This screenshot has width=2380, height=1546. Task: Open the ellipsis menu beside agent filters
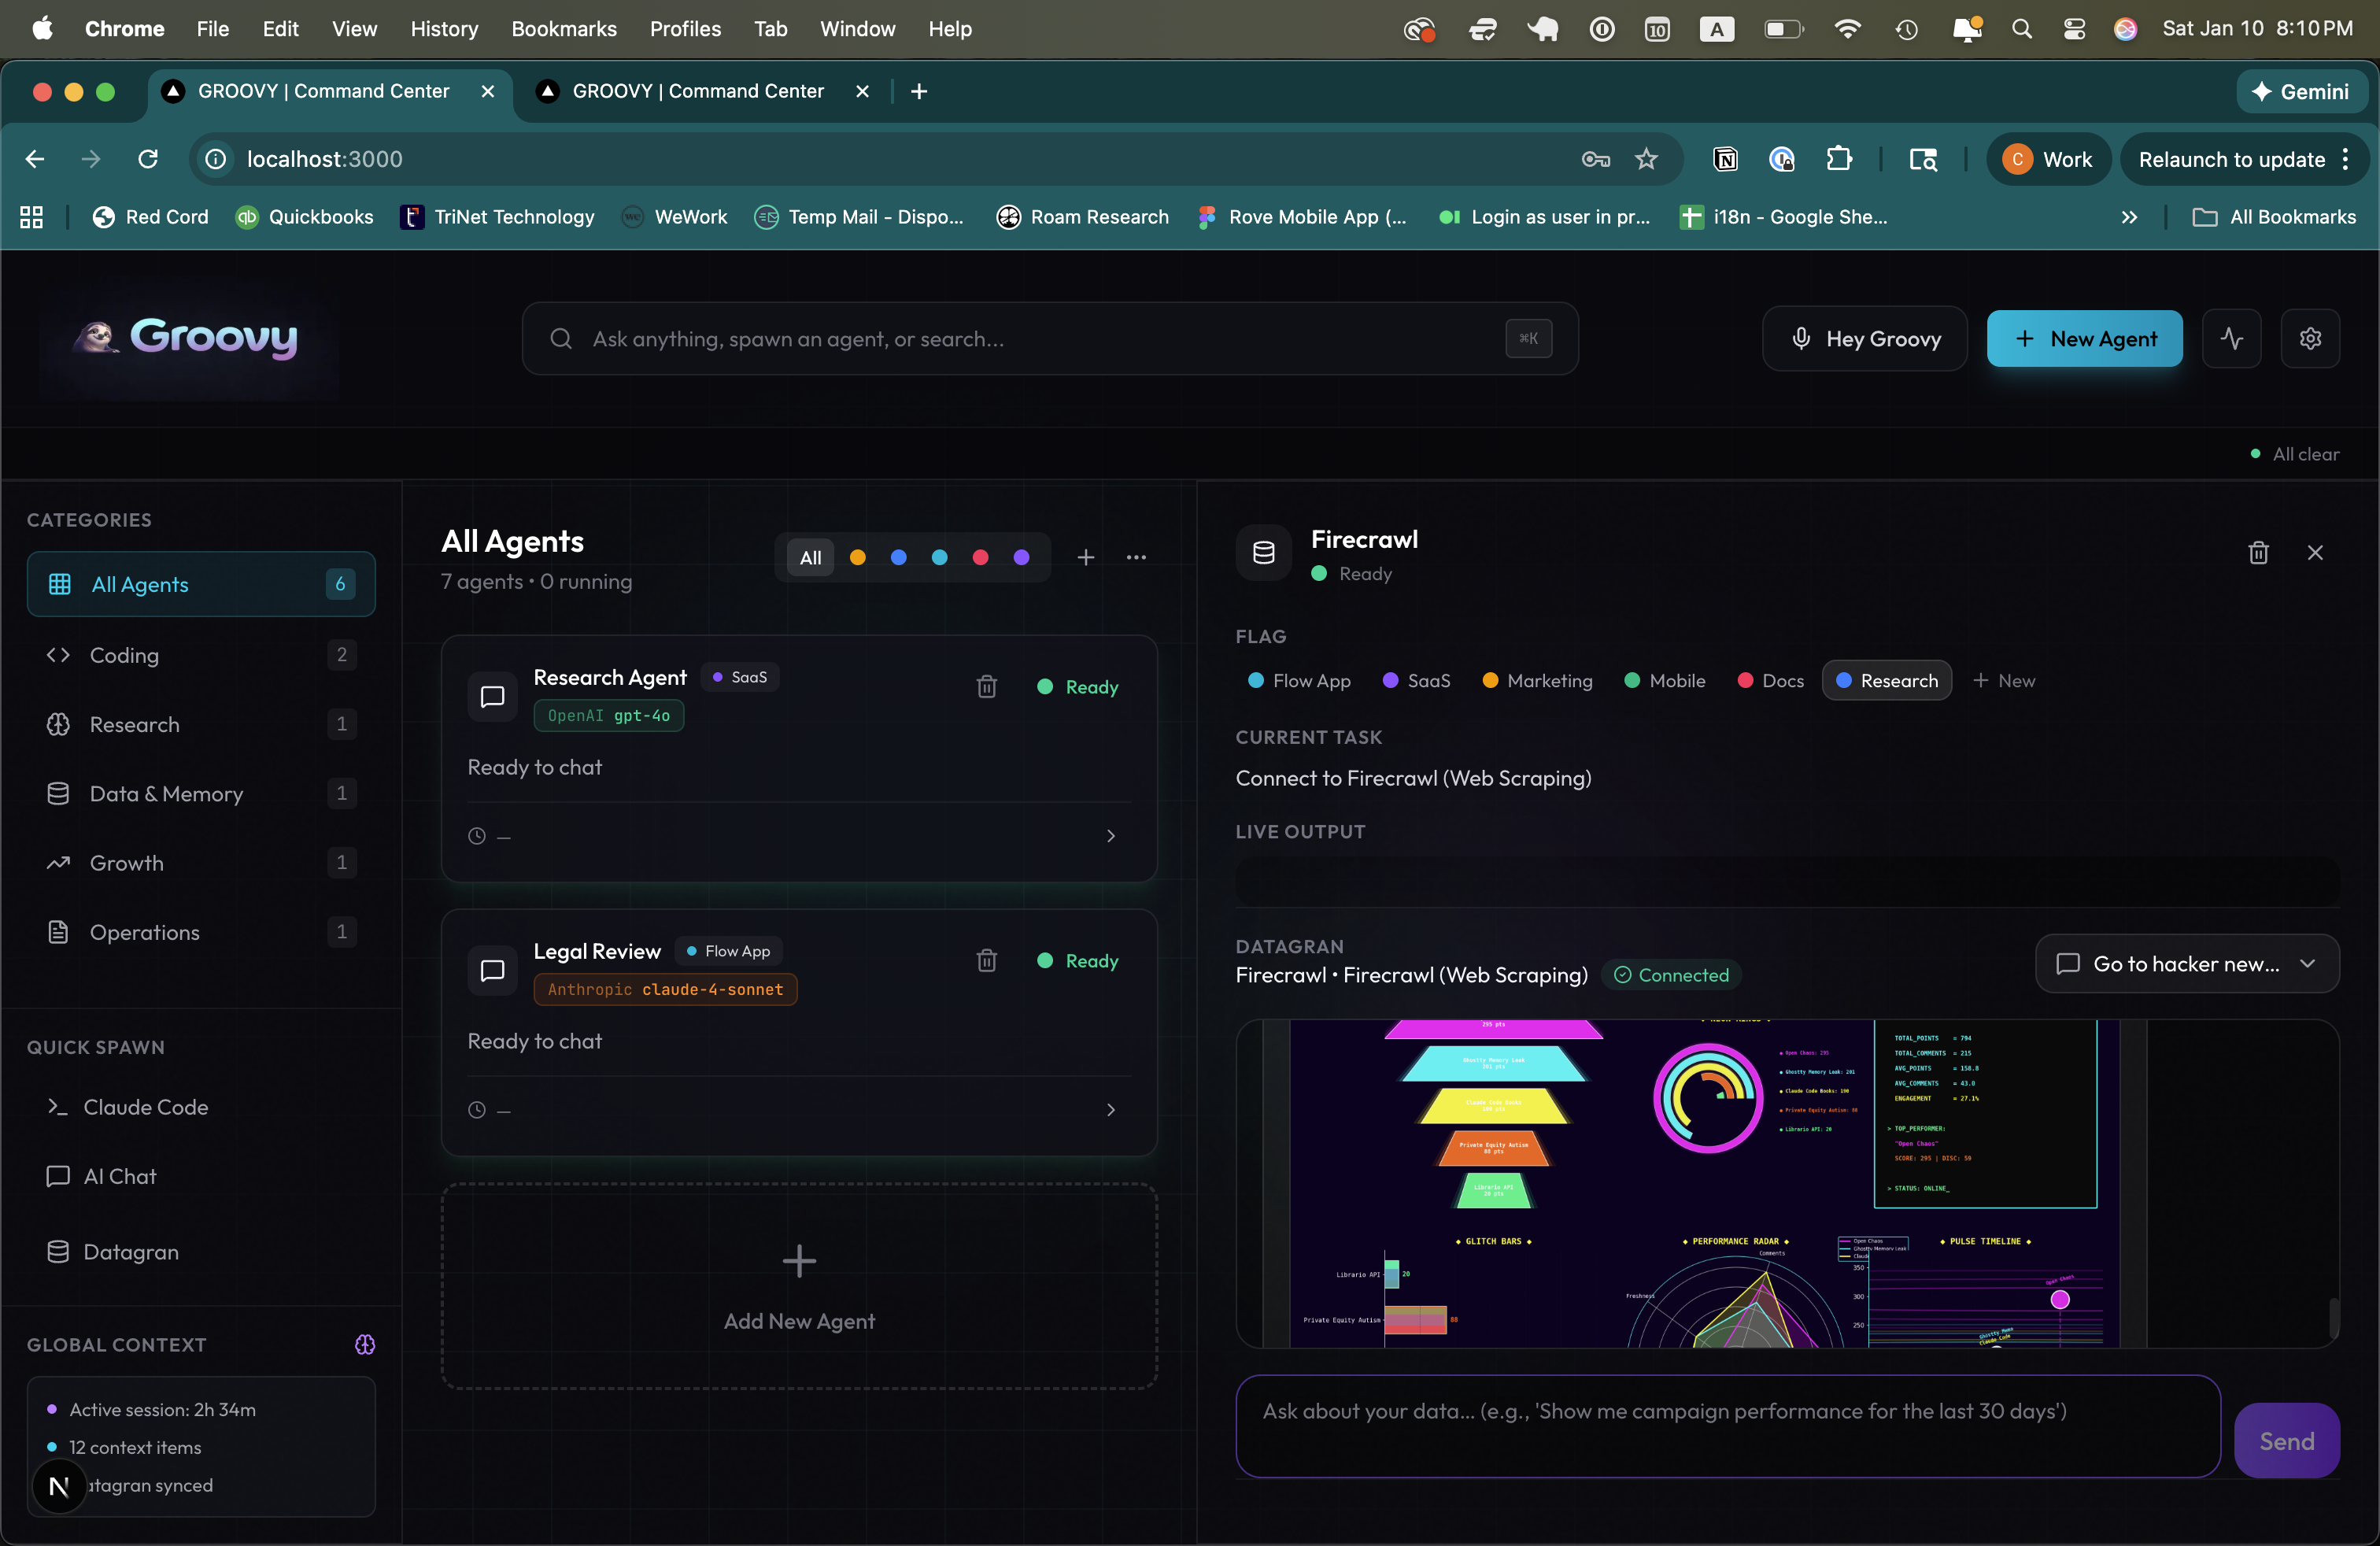pyautogui.click(x=1136, y=557)
